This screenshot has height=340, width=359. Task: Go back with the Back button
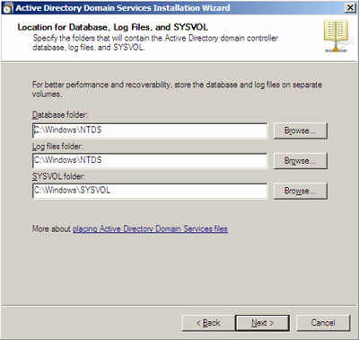(208, 323)
